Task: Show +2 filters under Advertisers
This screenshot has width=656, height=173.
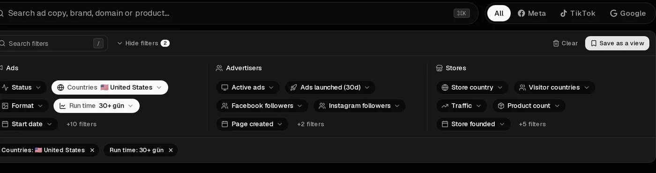Action: [311, 124]
